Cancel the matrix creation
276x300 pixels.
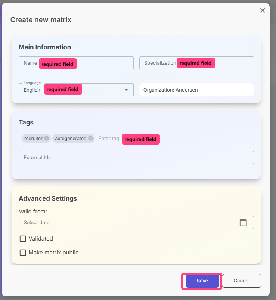[x=242, y=281]
